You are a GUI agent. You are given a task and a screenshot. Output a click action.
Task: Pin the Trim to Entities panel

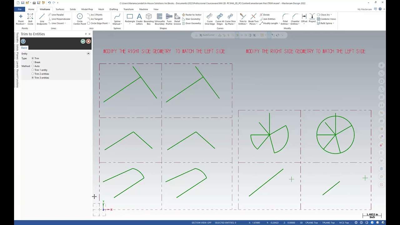coord(86,34)
